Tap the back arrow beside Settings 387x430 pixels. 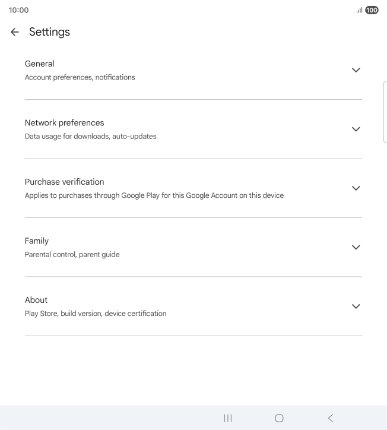15,32
